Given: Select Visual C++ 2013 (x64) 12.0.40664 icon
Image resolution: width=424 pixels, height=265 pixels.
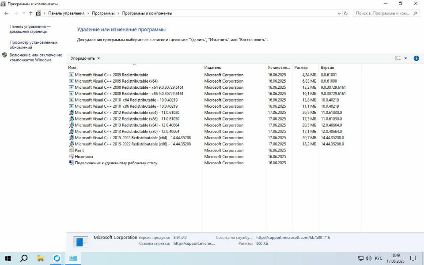Looking at the screenshot, I should [x=72, y=125].
